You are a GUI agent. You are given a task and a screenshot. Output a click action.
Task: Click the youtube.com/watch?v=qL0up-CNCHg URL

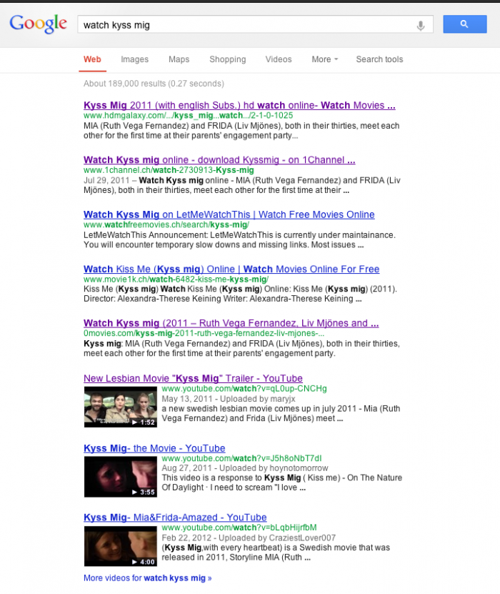click(244, 389)
